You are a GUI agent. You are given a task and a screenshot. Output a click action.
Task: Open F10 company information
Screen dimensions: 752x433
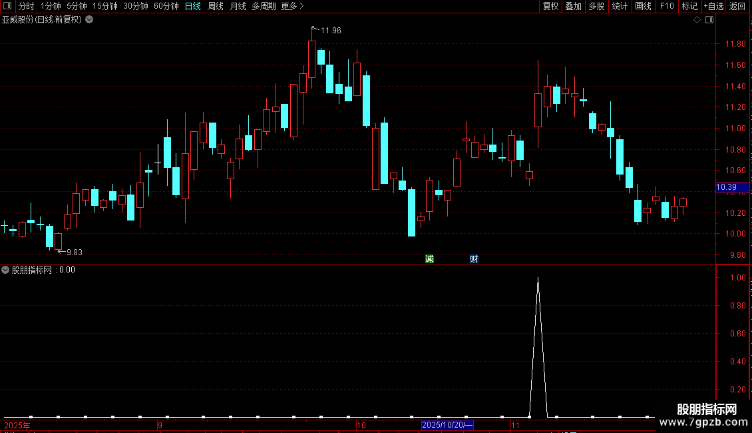coord(667,6)
